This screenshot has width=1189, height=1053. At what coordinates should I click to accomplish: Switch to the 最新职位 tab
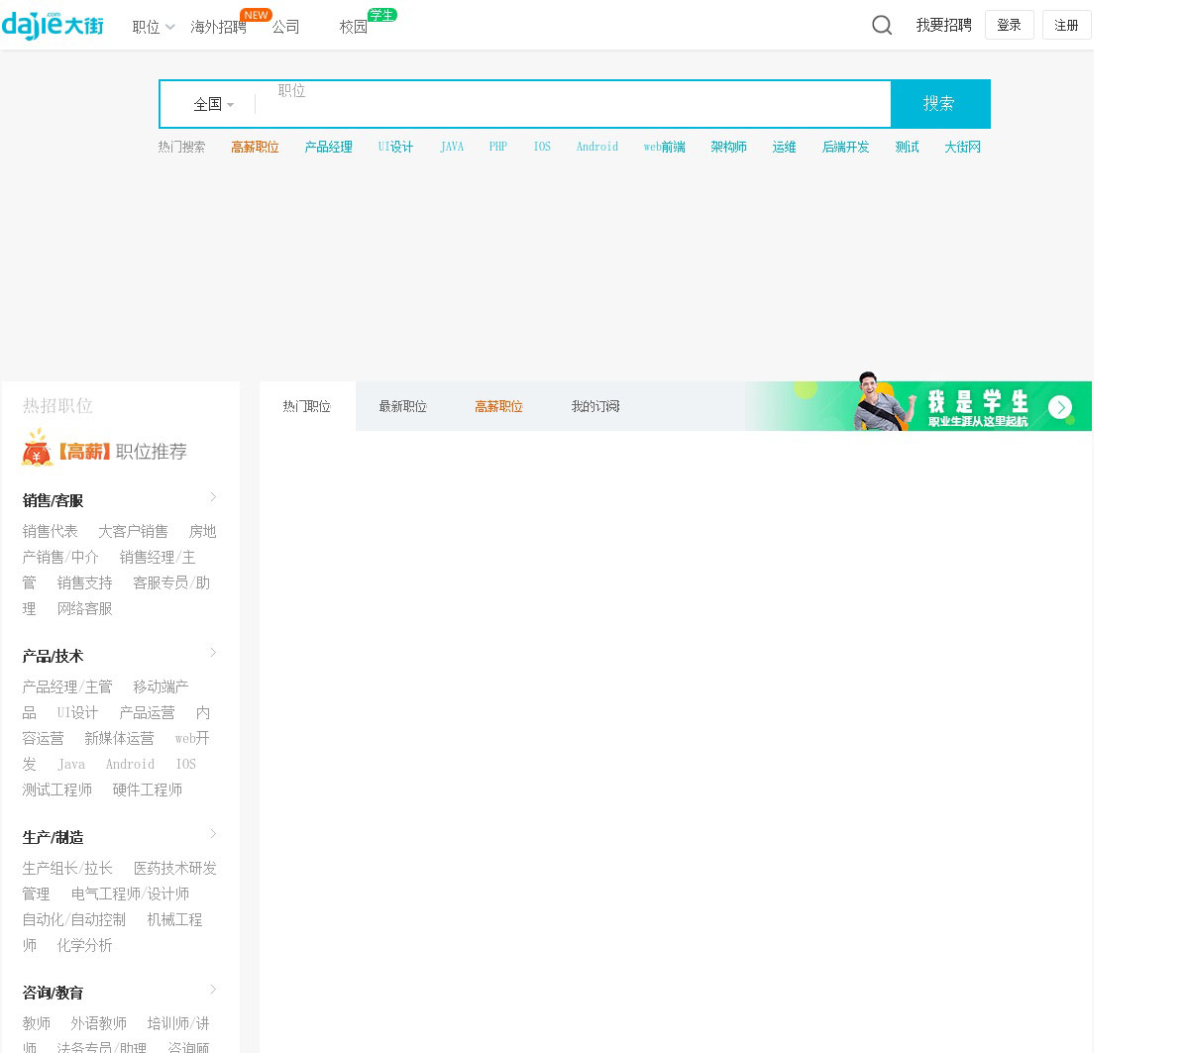click(x=403, y=406)
